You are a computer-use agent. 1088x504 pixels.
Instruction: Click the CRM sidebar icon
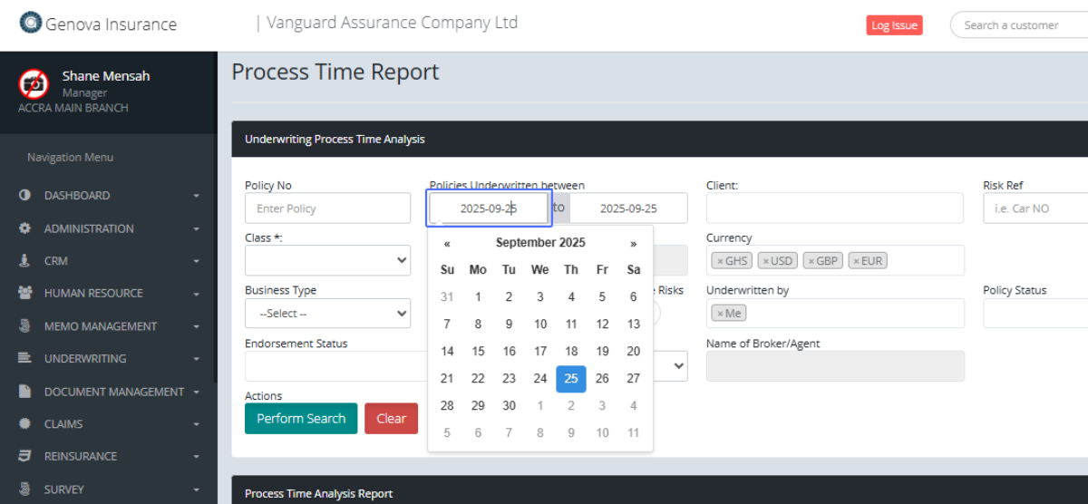24,261
